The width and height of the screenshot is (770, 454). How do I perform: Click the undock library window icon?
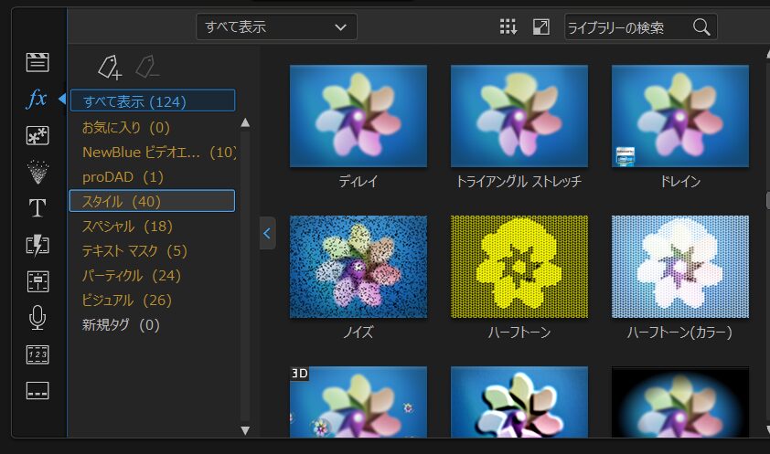point(541,26)
